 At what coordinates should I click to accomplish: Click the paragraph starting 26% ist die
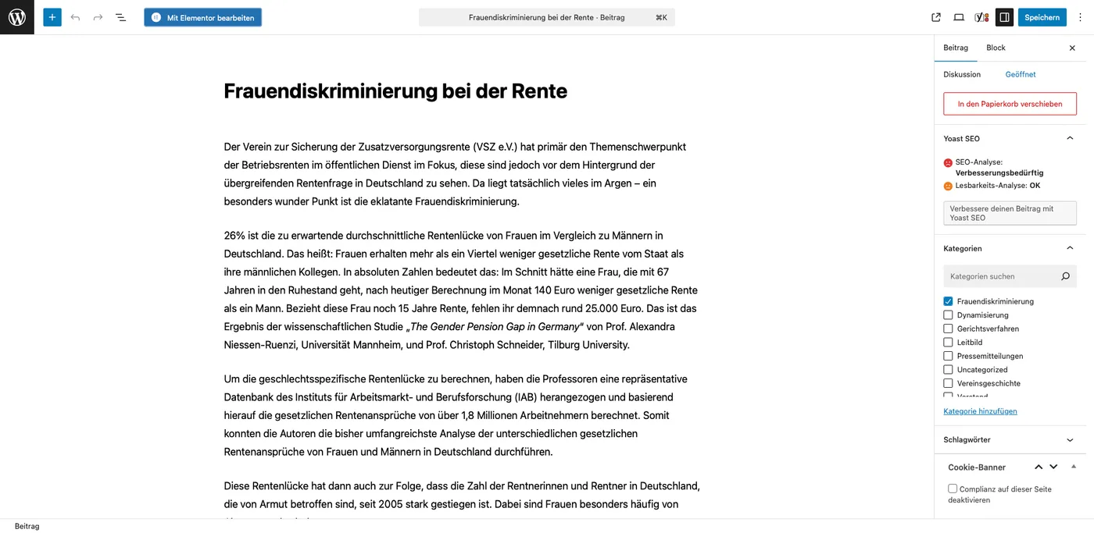[461, 290]
